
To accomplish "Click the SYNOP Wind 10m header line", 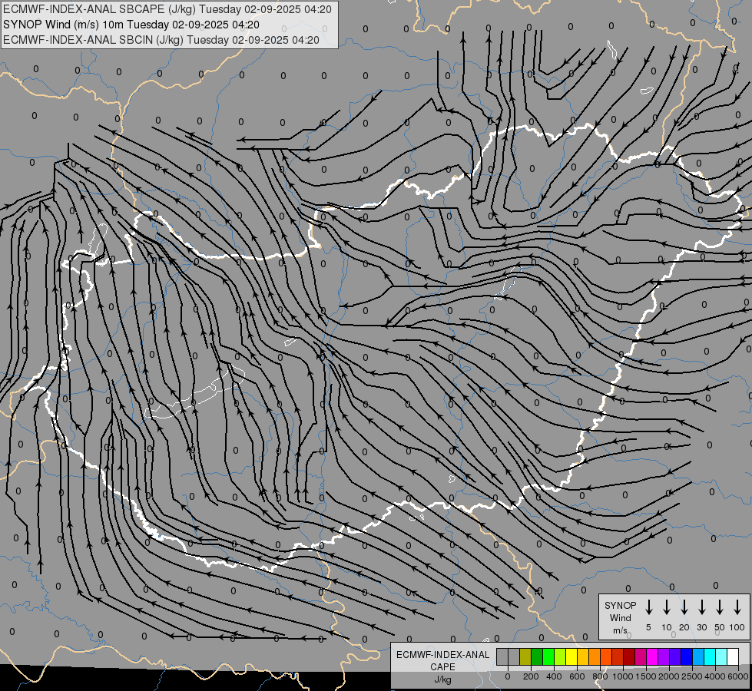I will coord(131,25).
